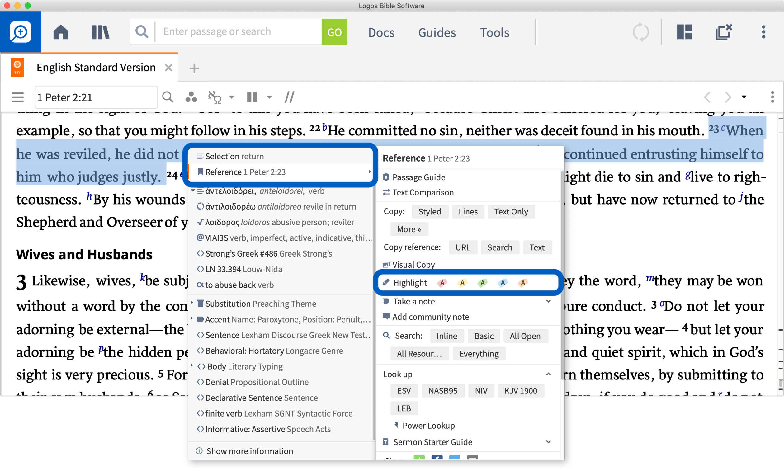The width and height of the screenshot is (784, 471).
Task: Select Add community note
Action: (430, 317)
